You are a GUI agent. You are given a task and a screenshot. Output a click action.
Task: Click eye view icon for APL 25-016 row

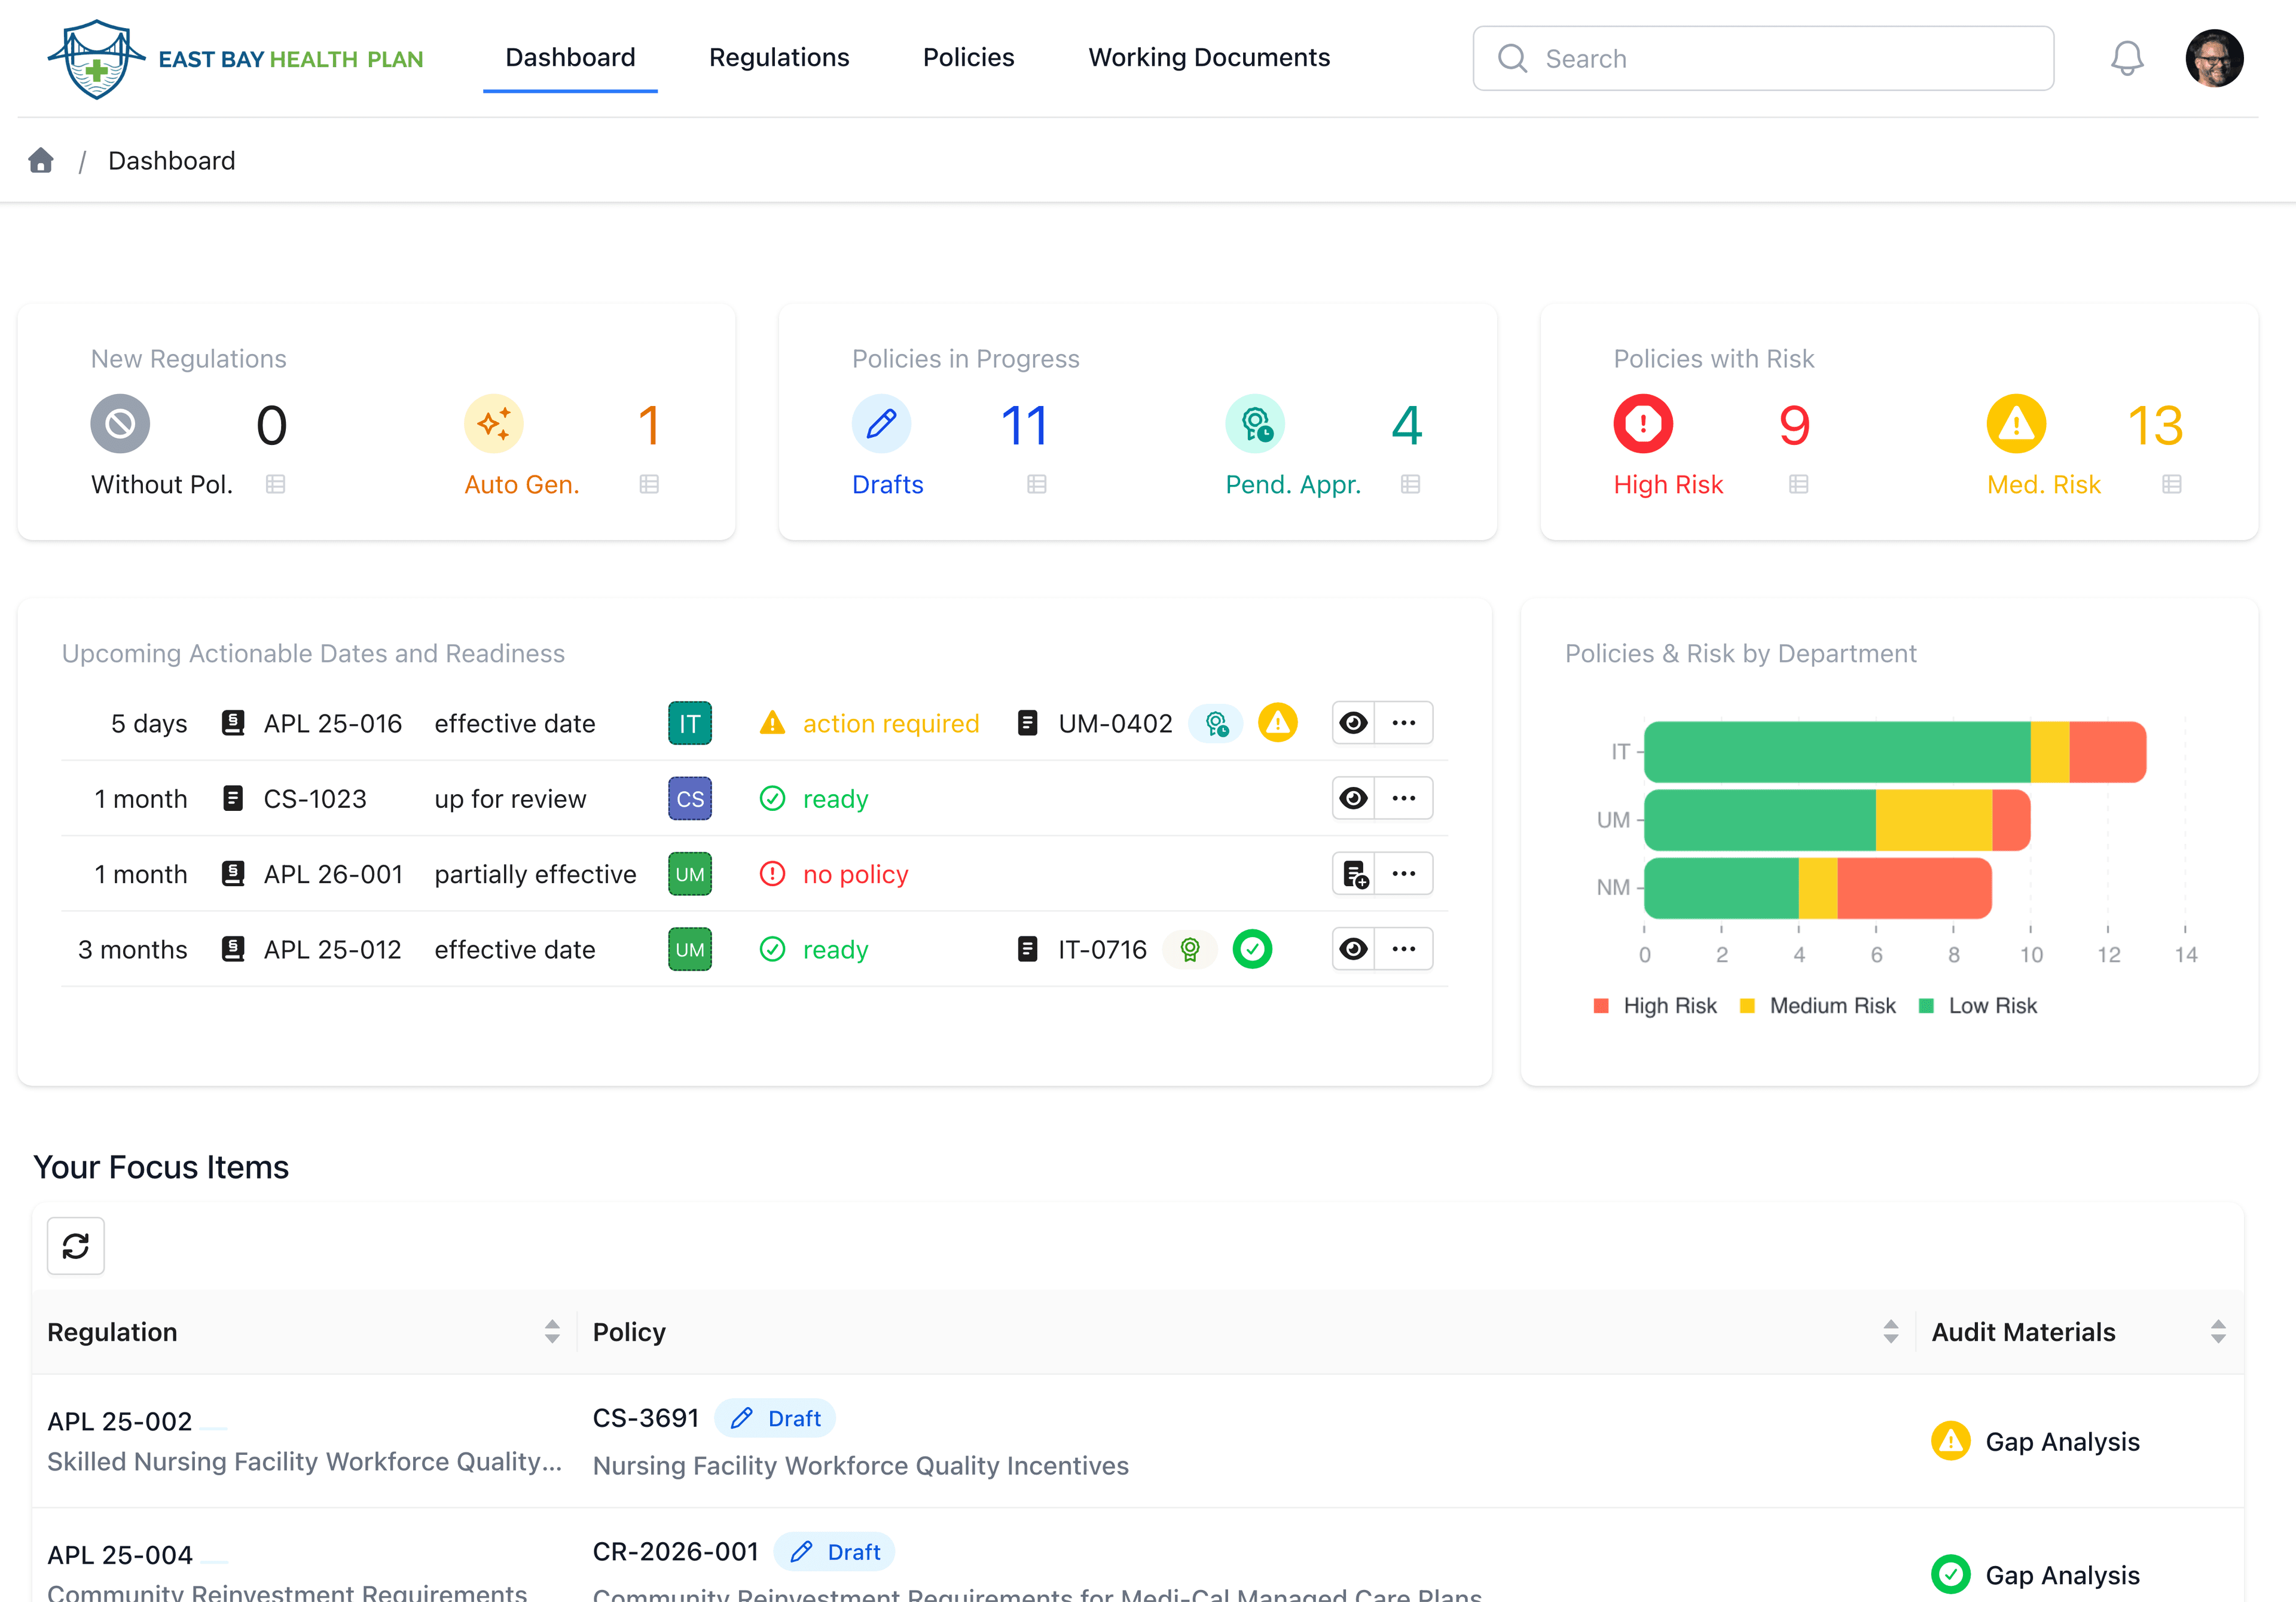coord(1354,723)
